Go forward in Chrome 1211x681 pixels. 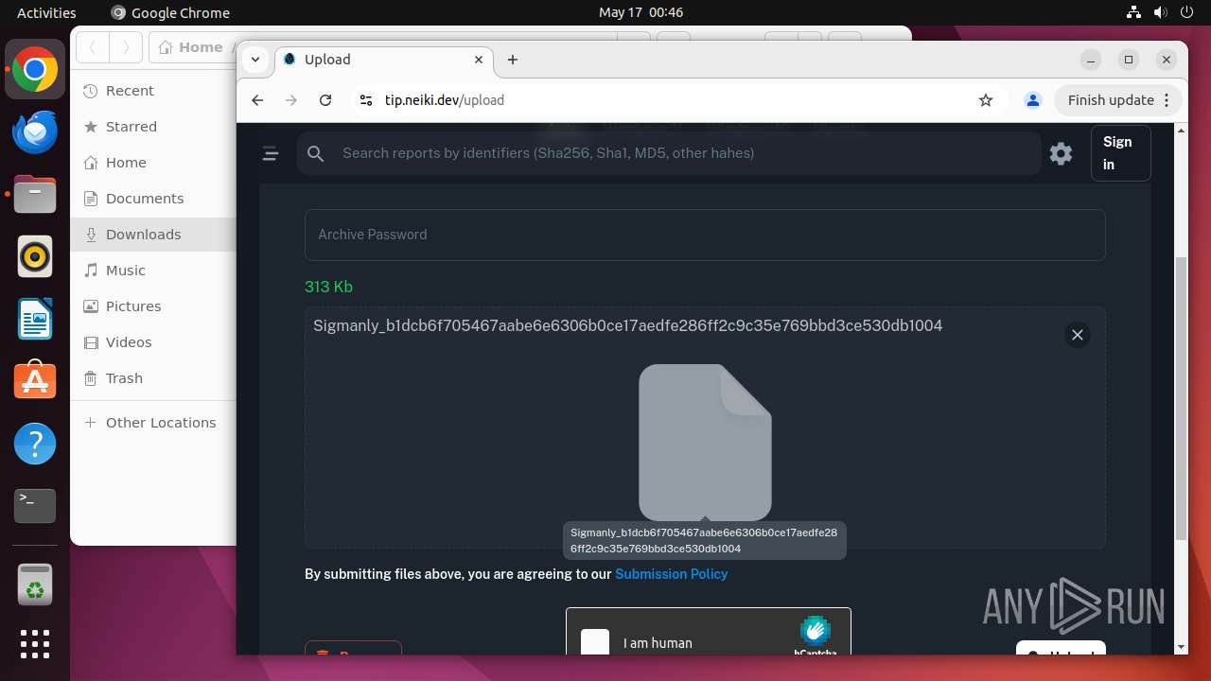(x=291, y=100)
